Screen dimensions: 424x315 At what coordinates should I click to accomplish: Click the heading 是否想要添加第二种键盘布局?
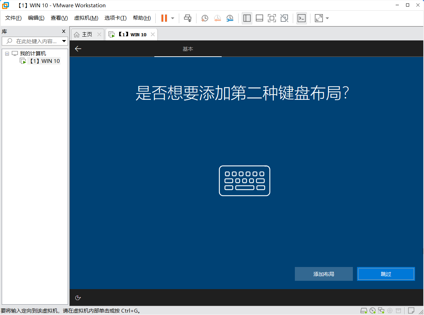[x=243, y=93]
